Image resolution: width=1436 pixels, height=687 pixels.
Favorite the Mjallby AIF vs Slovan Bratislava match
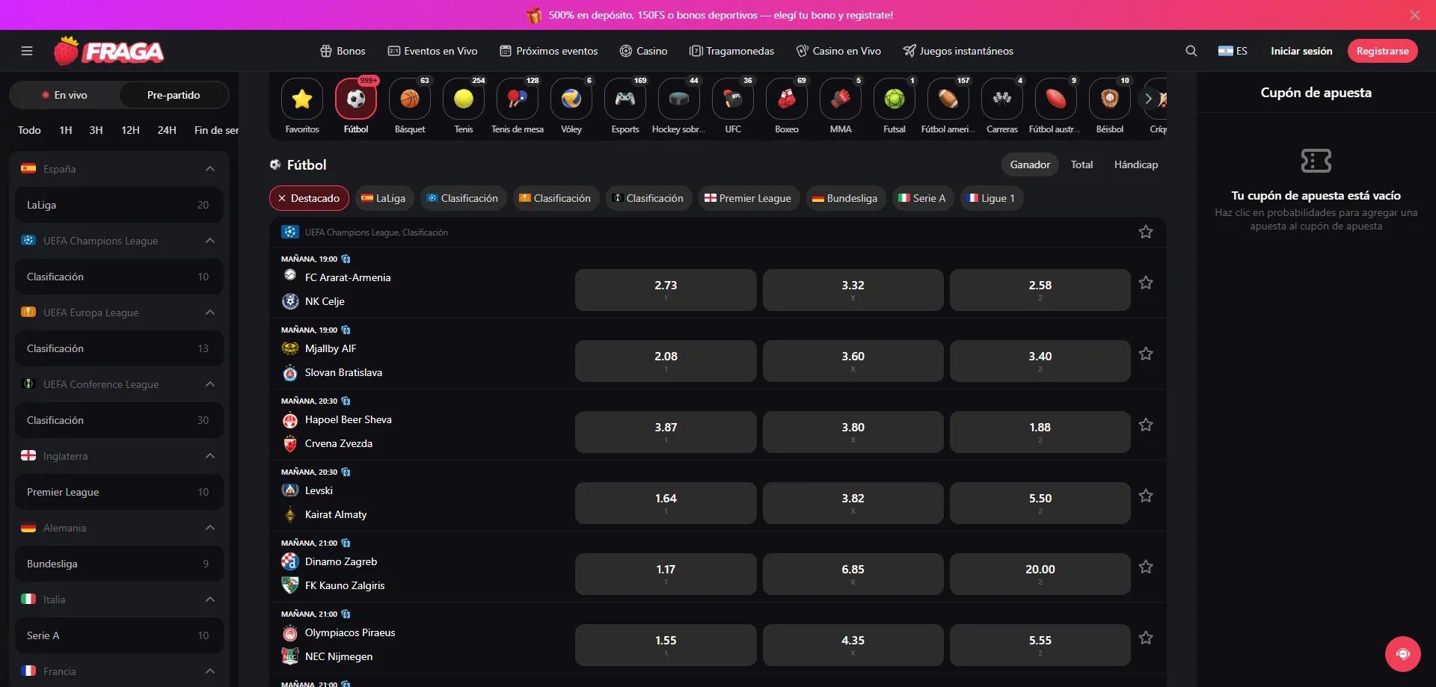coord(1145,354)
